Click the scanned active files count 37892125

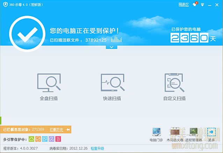96,40
